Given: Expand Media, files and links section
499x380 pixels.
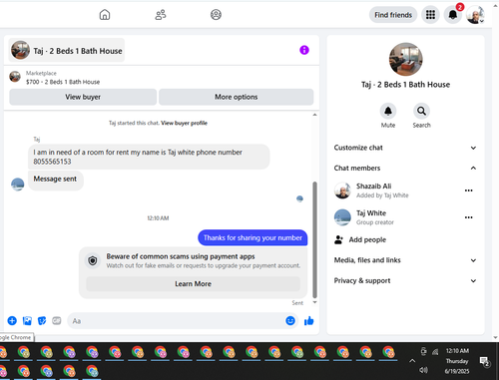Looking at the screenshot, I should click(405, 260).
